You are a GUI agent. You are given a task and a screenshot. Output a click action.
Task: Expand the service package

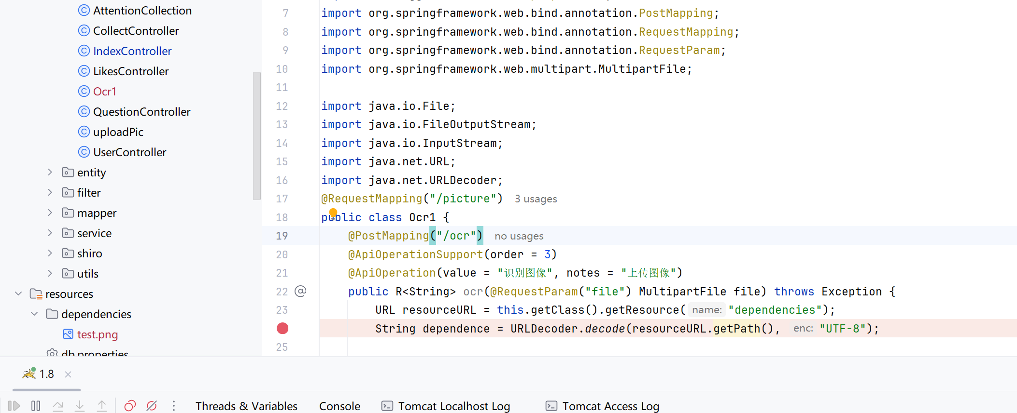50,233
